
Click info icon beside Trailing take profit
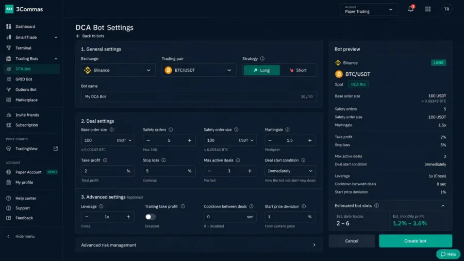point(183,206)
